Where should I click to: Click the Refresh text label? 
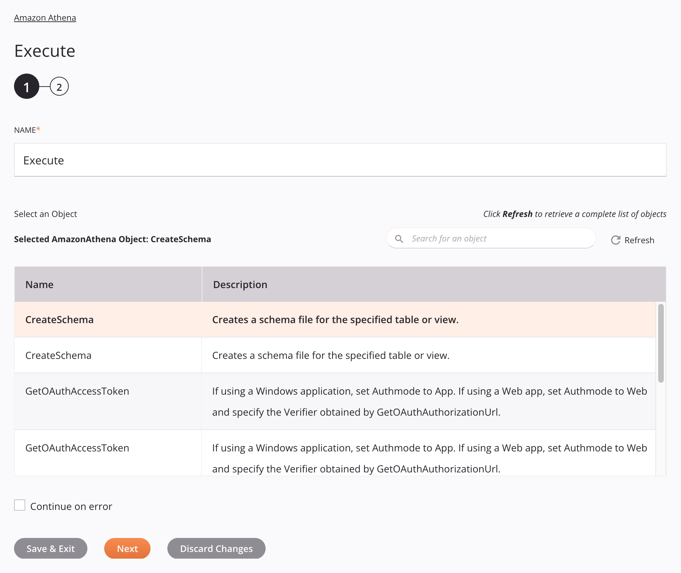coord(639,240)
